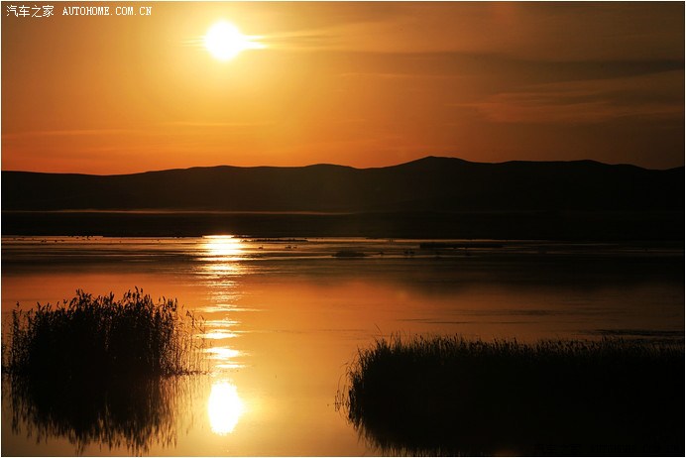Open the AUTOHOME.COM.CN watermark link
Image resolution: width=686 pixels, height=458 pixels.
(x=107, y=11)
